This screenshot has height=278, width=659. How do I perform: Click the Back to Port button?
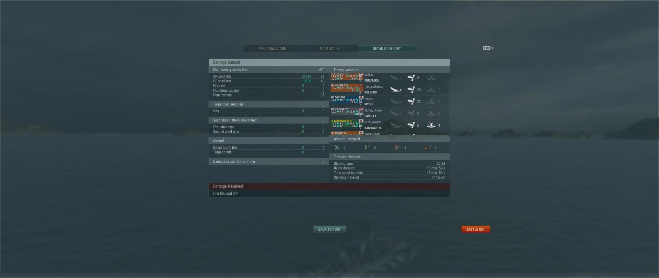[x=329, y=229]
